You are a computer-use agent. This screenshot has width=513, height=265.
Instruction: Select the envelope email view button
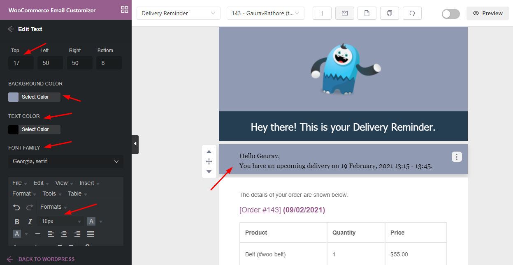(x=345, y=13)
